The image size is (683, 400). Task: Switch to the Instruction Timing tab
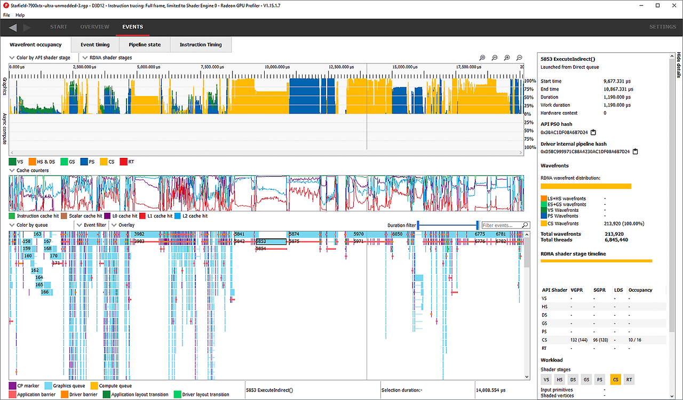tap(201, 45)
